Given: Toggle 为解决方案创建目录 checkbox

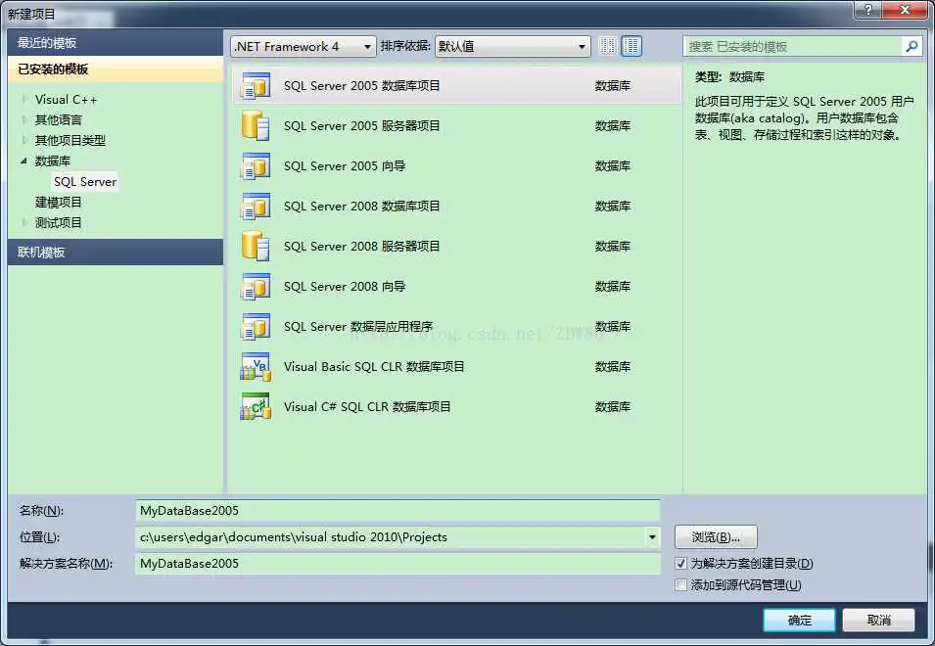Looking at the screenshot, I should [x=681, y=563].
